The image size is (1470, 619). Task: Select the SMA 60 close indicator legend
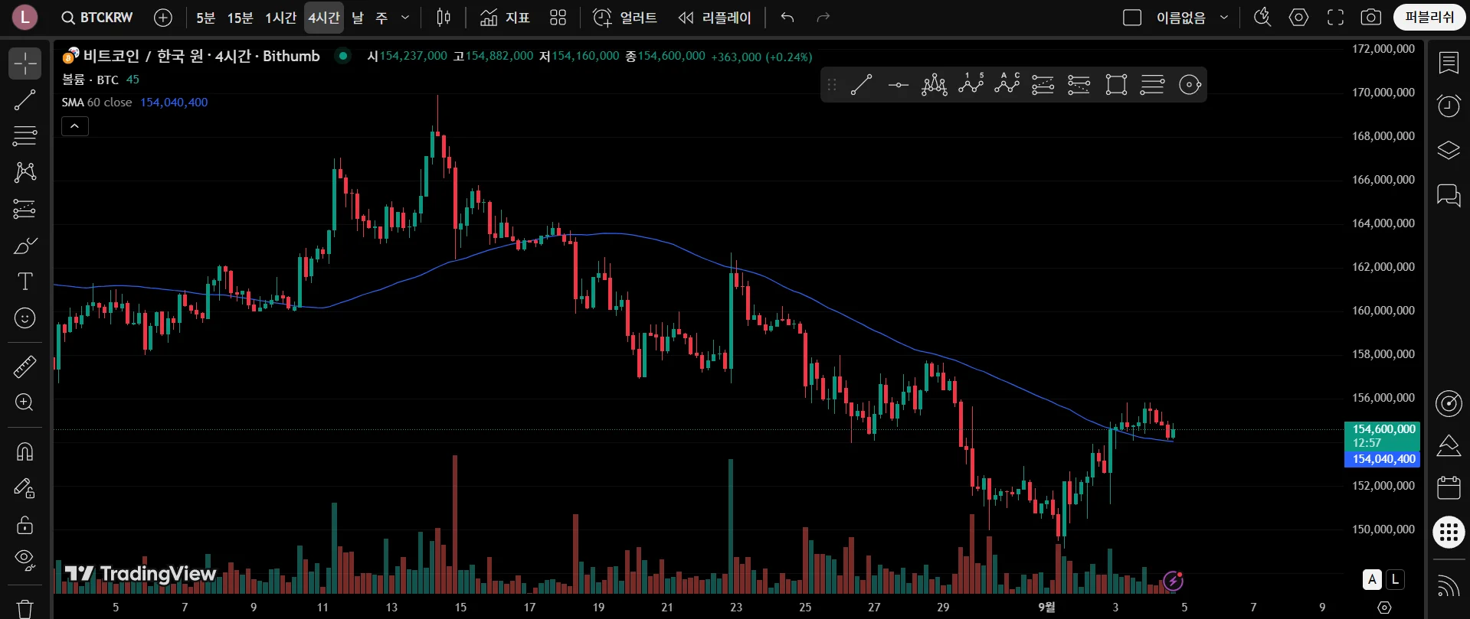click(97, 103)
